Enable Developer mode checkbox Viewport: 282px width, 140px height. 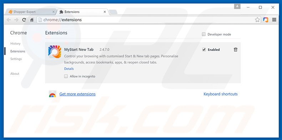203,34
